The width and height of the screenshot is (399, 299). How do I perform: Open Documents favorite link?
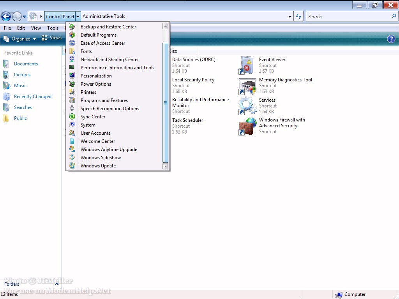click(26, 64)
